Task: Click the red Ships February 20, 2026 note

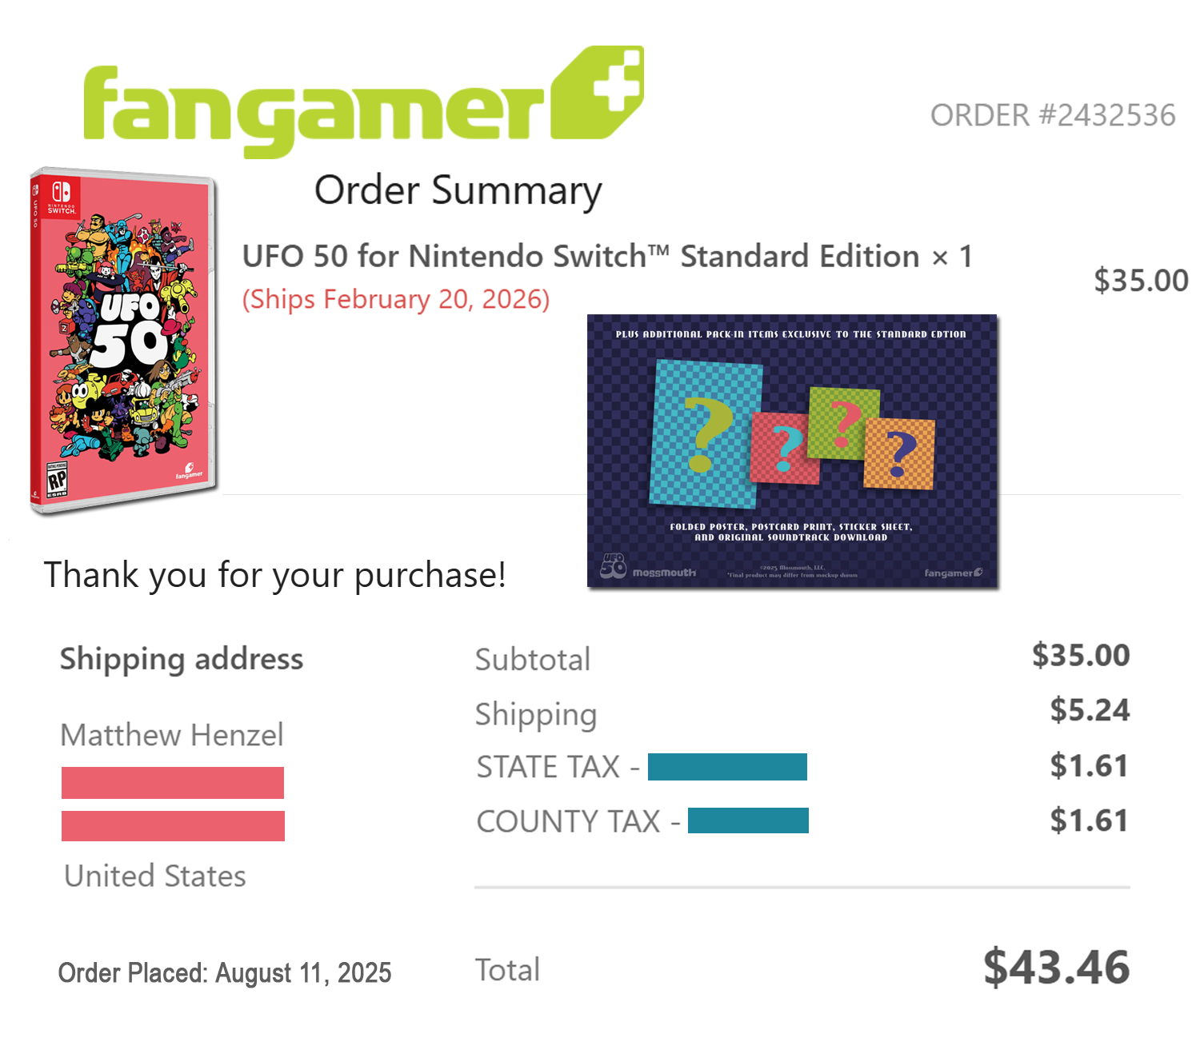Action: (396, 299)
